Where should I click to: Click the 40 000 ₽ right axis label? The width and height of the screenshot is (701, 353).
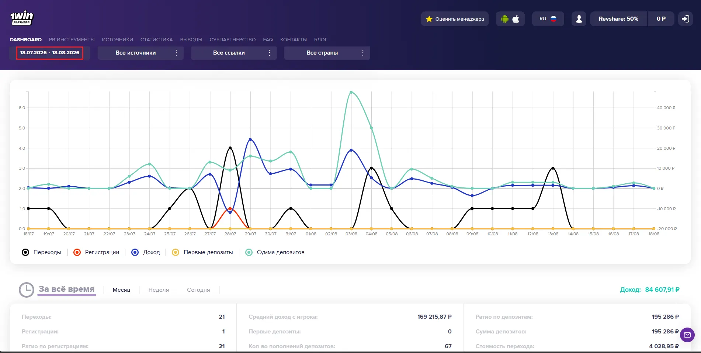[666, 108]
